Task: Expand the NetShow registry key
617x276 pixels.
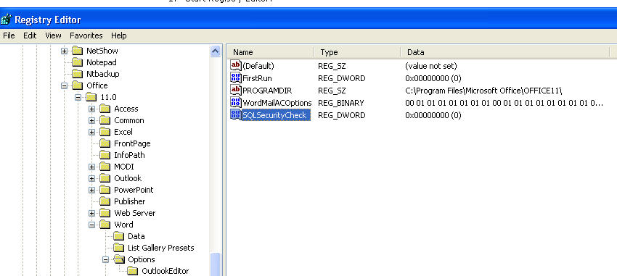Action: (64, 51)
